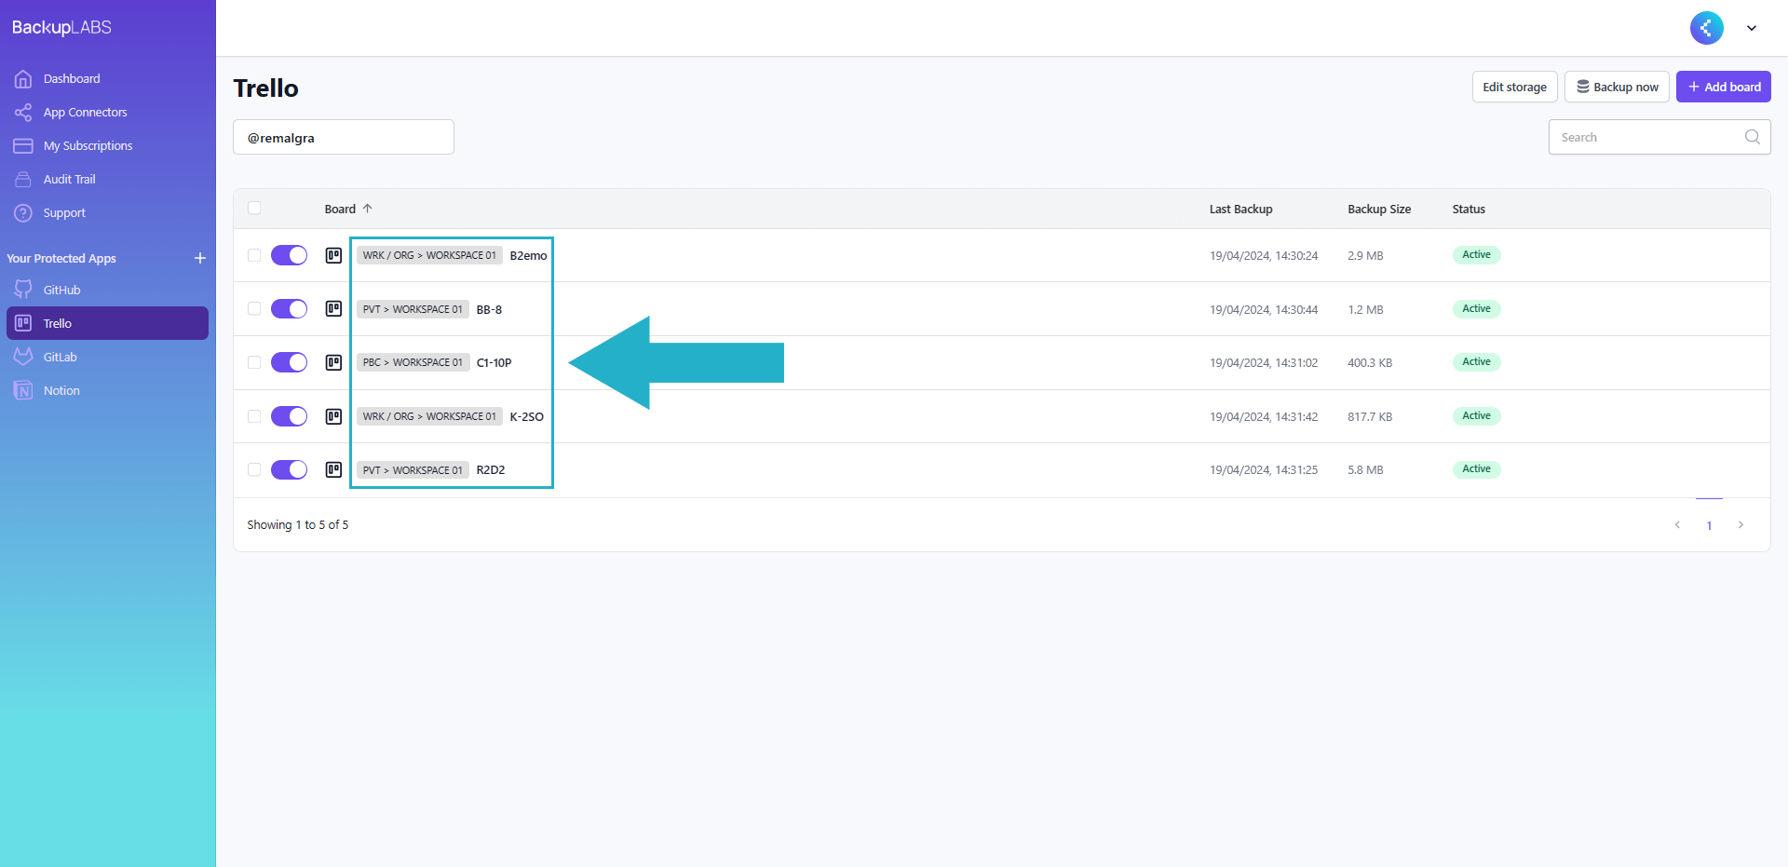This screenshot has height=867, width=1788.
Task: Sort by Board column arrow
Action: click(368, 209)
